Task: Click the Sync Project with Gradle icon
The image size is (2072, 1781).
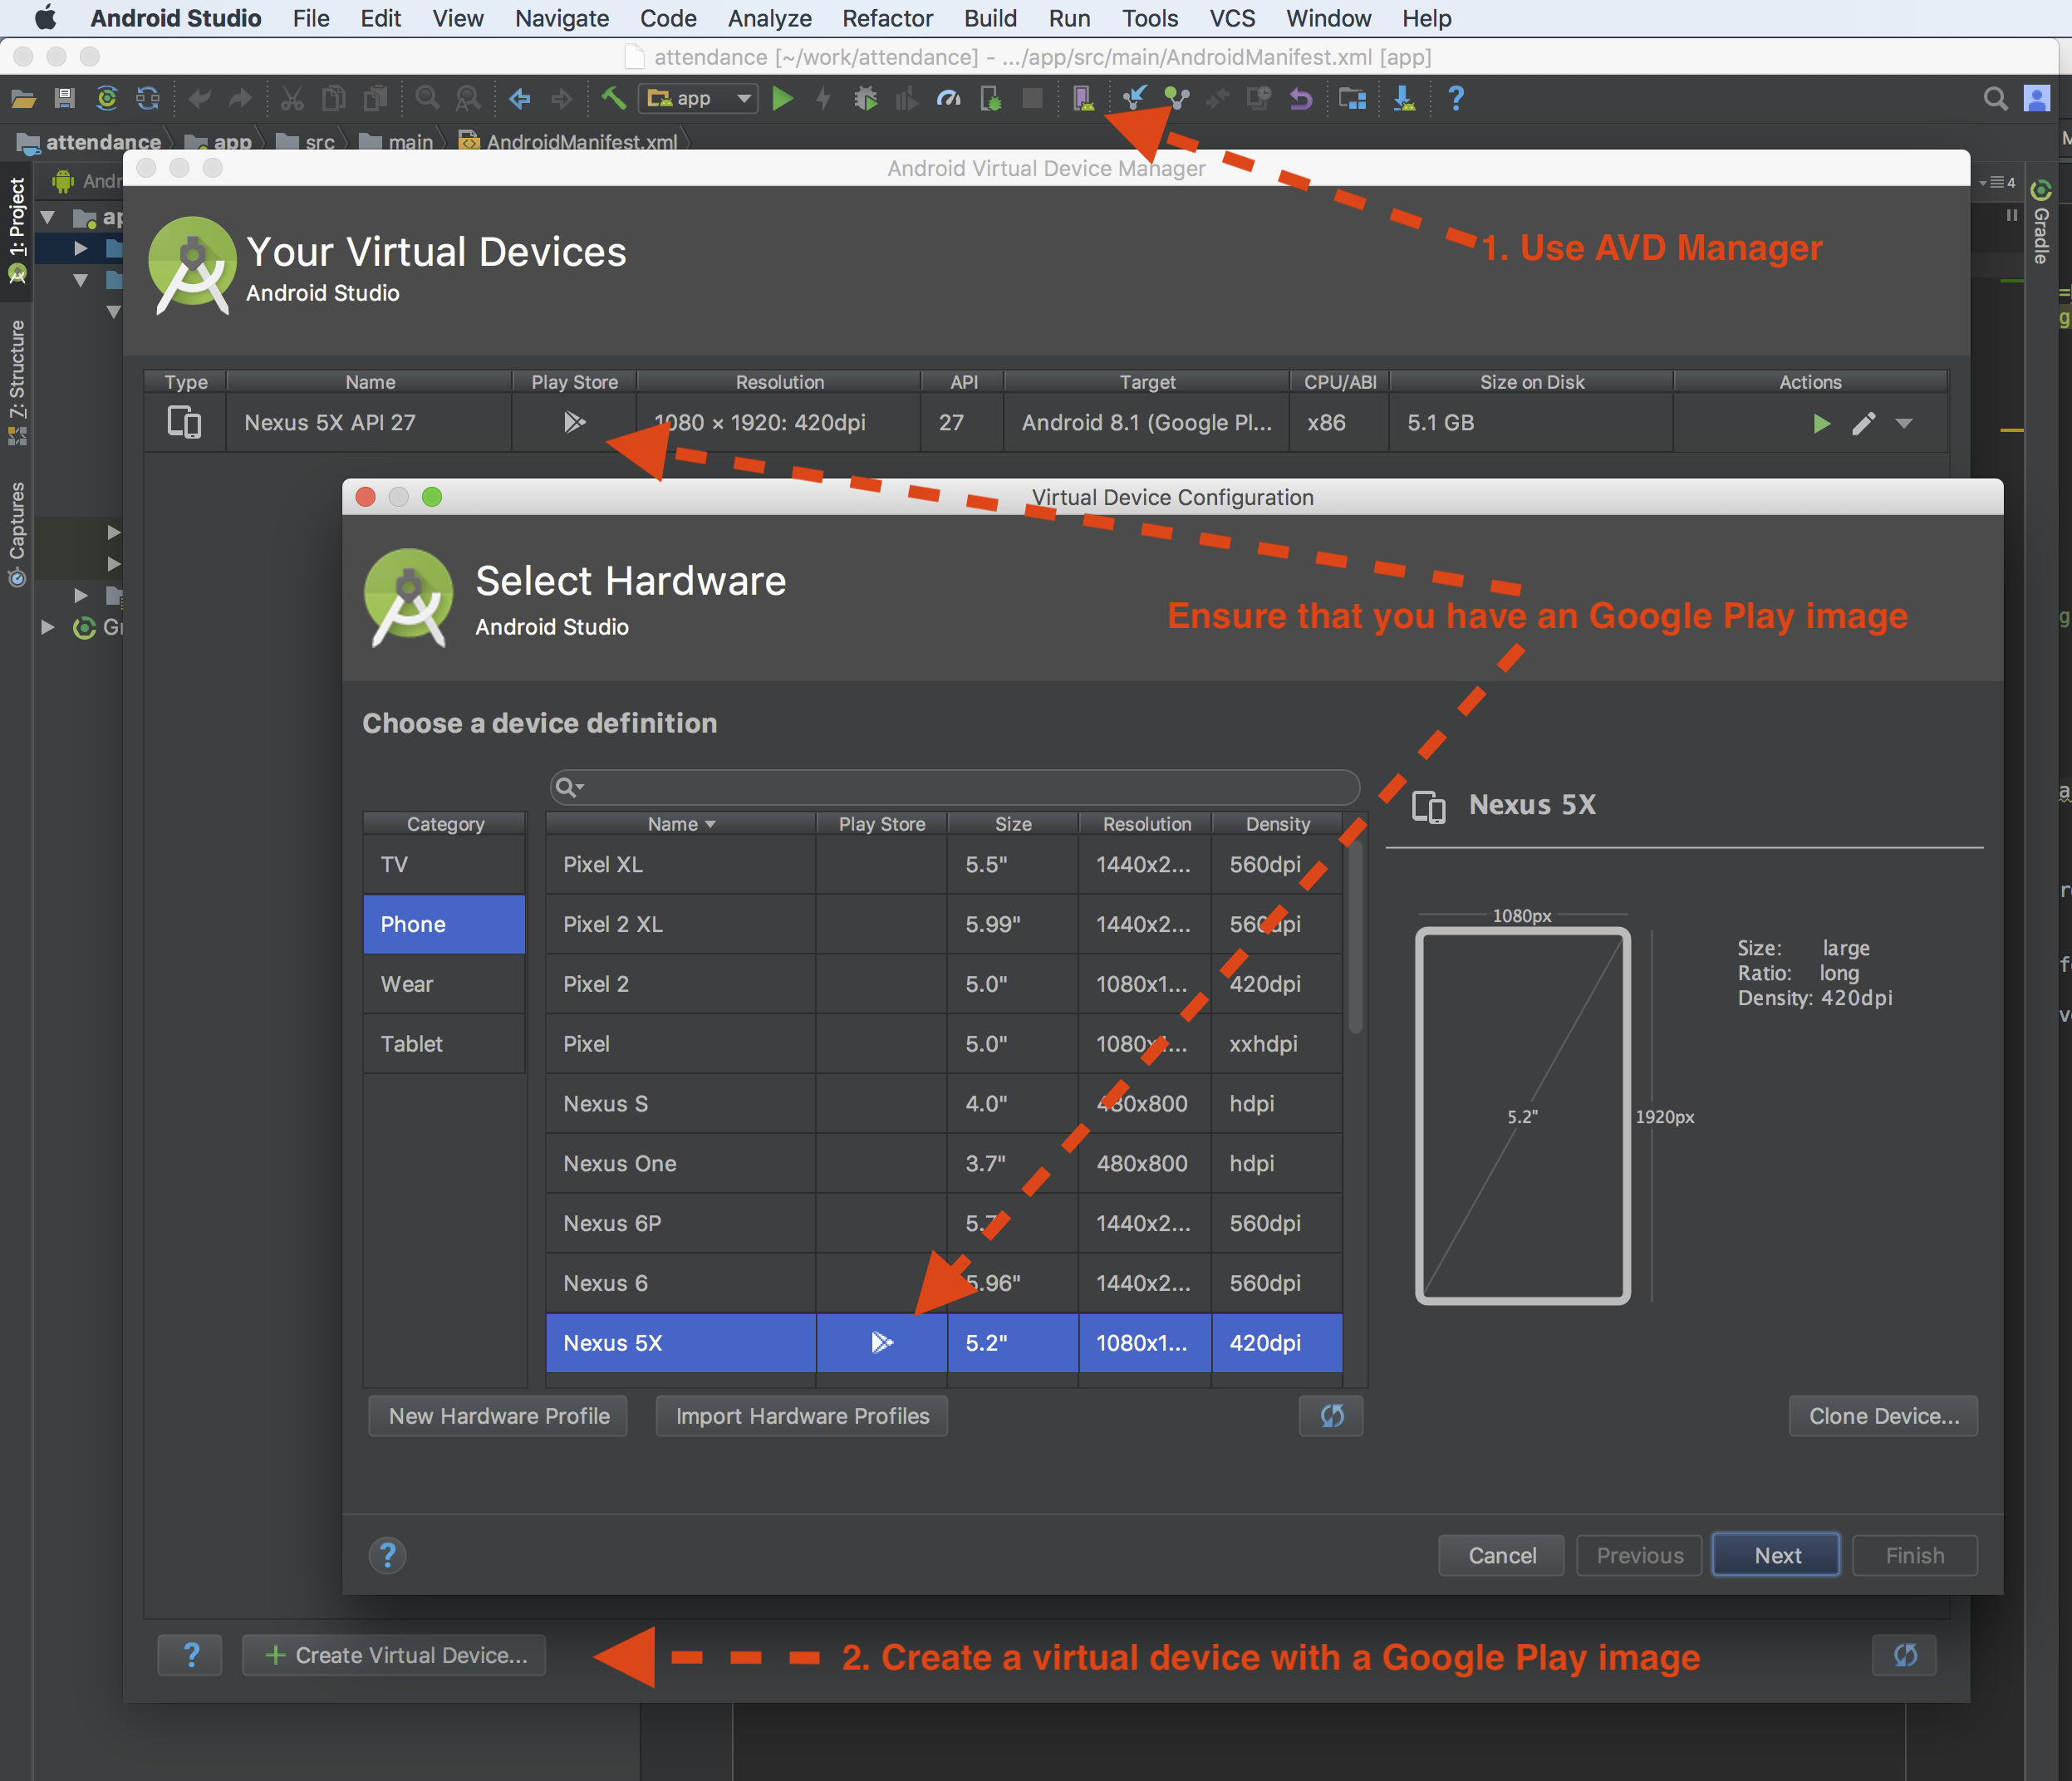Action: pos(107,98)
